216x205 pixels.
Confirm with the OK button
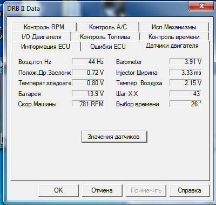pos(58,190)
